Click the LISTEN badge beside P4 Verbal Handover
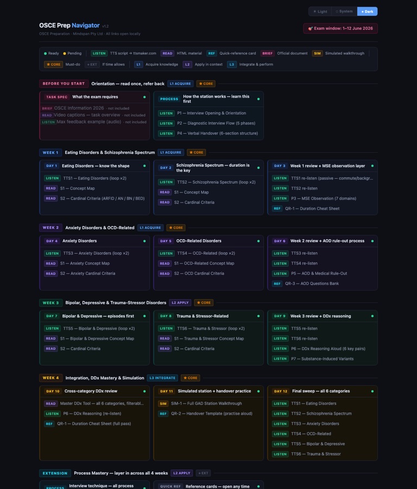Image resolution: width=417 pixels, height=489 pixels. [x=166, y=134]
